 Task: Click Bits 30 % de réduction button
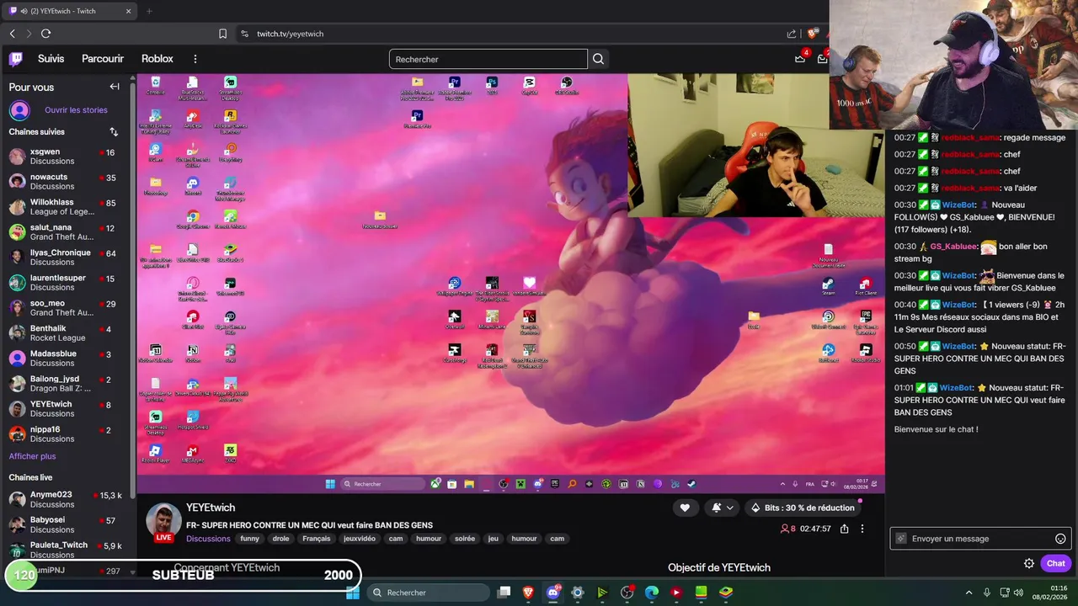pos(803,508)
